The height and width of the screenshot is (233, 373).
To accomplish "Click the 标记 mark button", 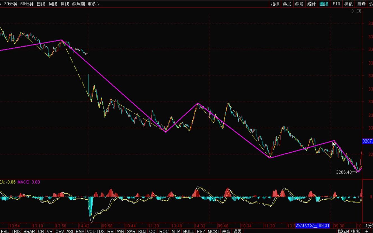I will 348,4.
